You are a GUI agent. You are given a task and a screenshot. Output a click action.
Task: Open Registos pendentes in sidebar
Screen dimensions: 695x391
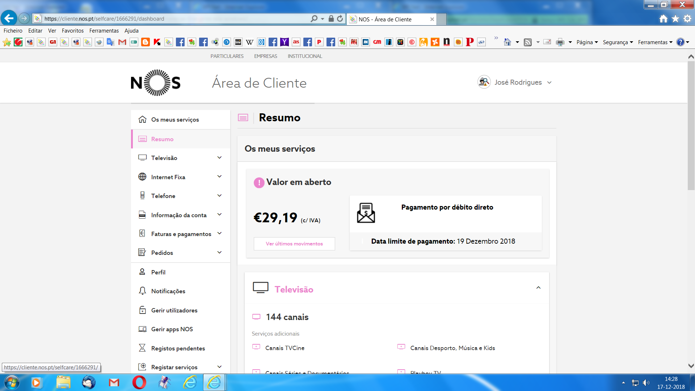point(181,348)
